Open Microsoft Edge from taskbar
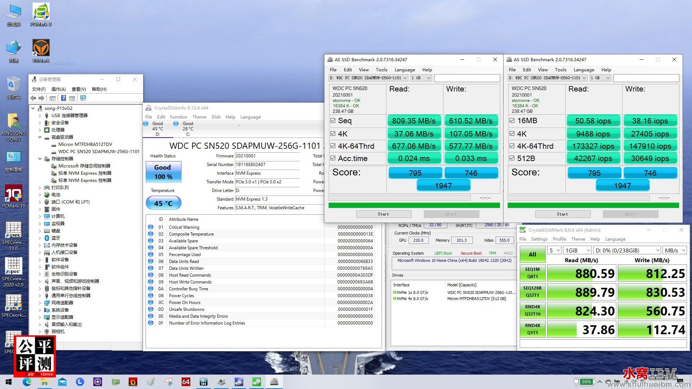Screen dimensions: 692x389 (x=27, y=382)
